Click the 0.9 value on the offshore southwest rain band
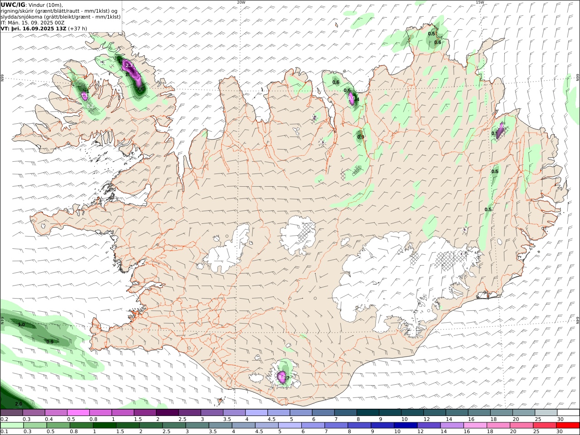Viewport: 580px width, 435px height. tap(50, 342)
